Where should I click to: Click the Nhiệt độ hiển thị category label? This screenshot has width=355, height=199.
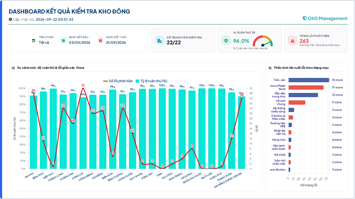point(280,132)
